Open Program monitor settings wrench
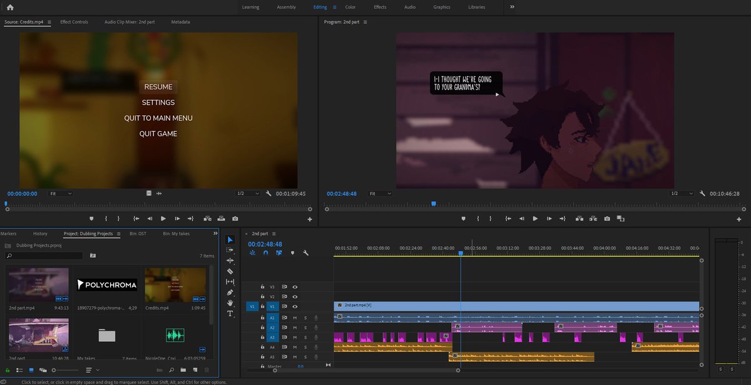Screen dimensions: 751x385 pos(702,194)
